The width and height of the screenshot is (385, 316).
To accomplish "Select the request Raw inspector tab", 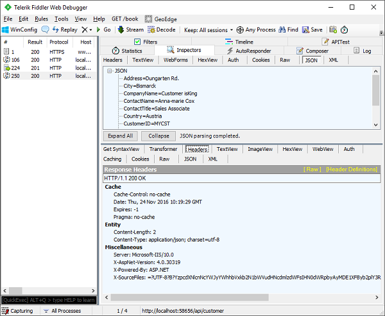I will pos(285,60).
